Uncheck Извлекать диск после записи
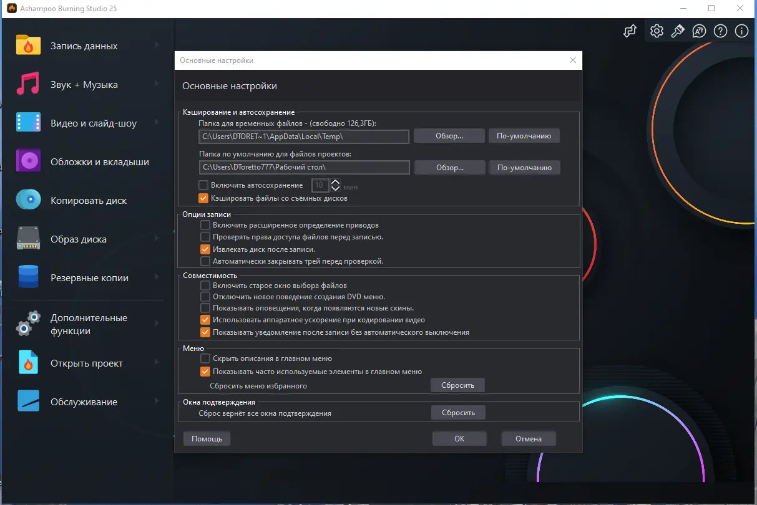The width and height of the screenshot is (757, 505). pos(205,249)
